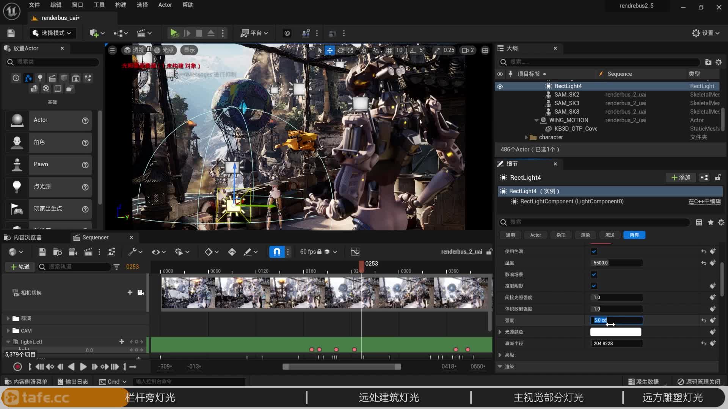Open the Actor menu in menu bar
Screen dimensions: 728x409
[x=165, y=5]
